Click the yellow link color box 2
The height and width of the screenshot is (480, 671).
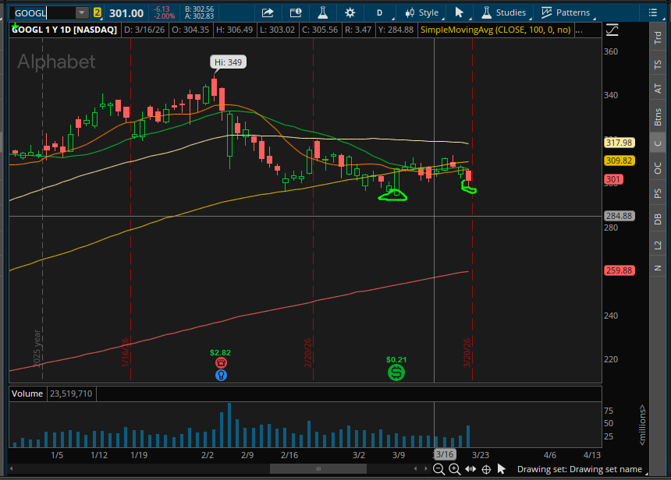tap(98, 12)
